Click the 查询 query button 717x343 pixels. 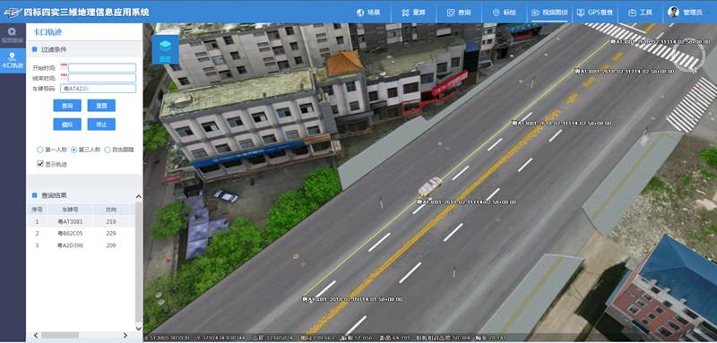(67, 106)
